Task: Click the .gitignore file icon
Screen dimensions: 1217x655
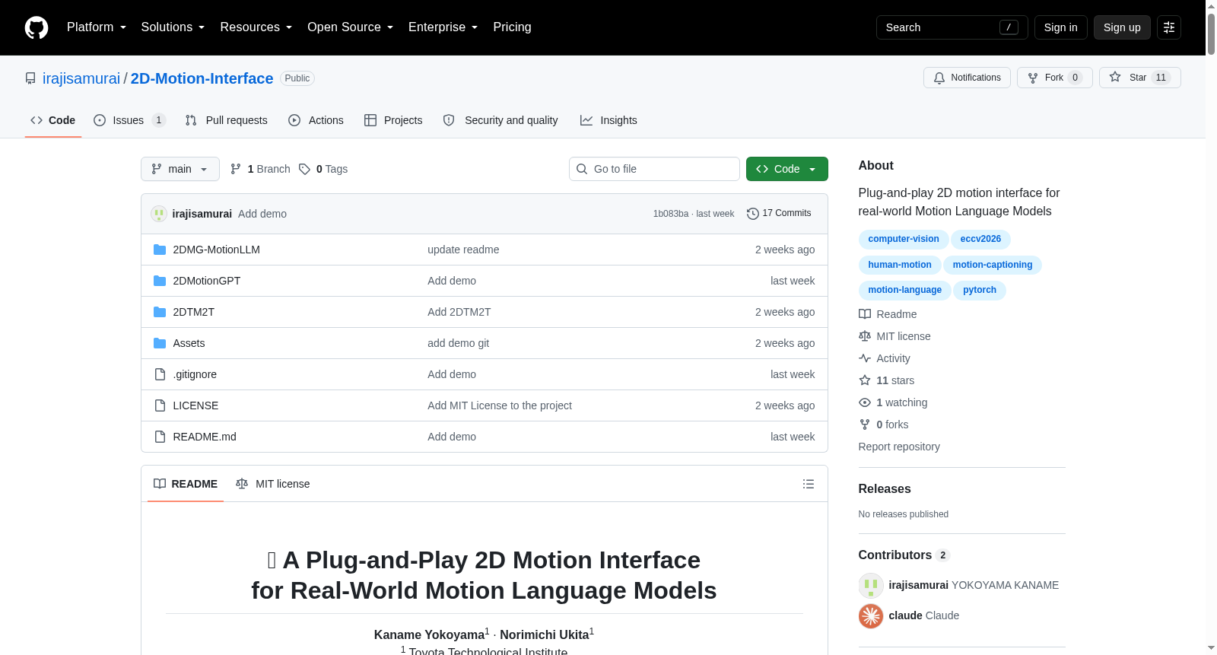Action: click(160, 374)
